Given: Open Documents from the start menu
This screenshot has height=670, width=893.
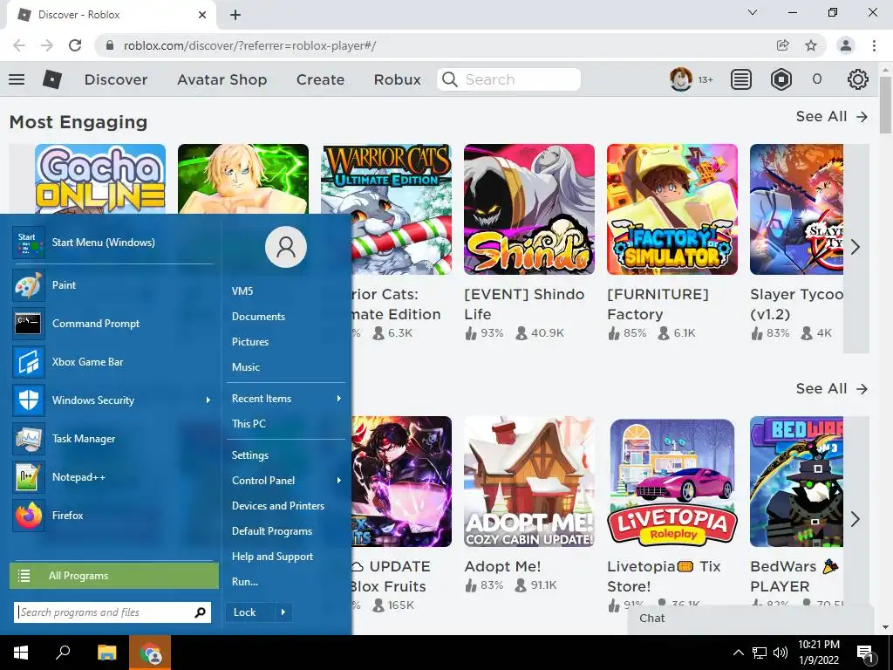Looking at the screenshot, I should [258, 316].
